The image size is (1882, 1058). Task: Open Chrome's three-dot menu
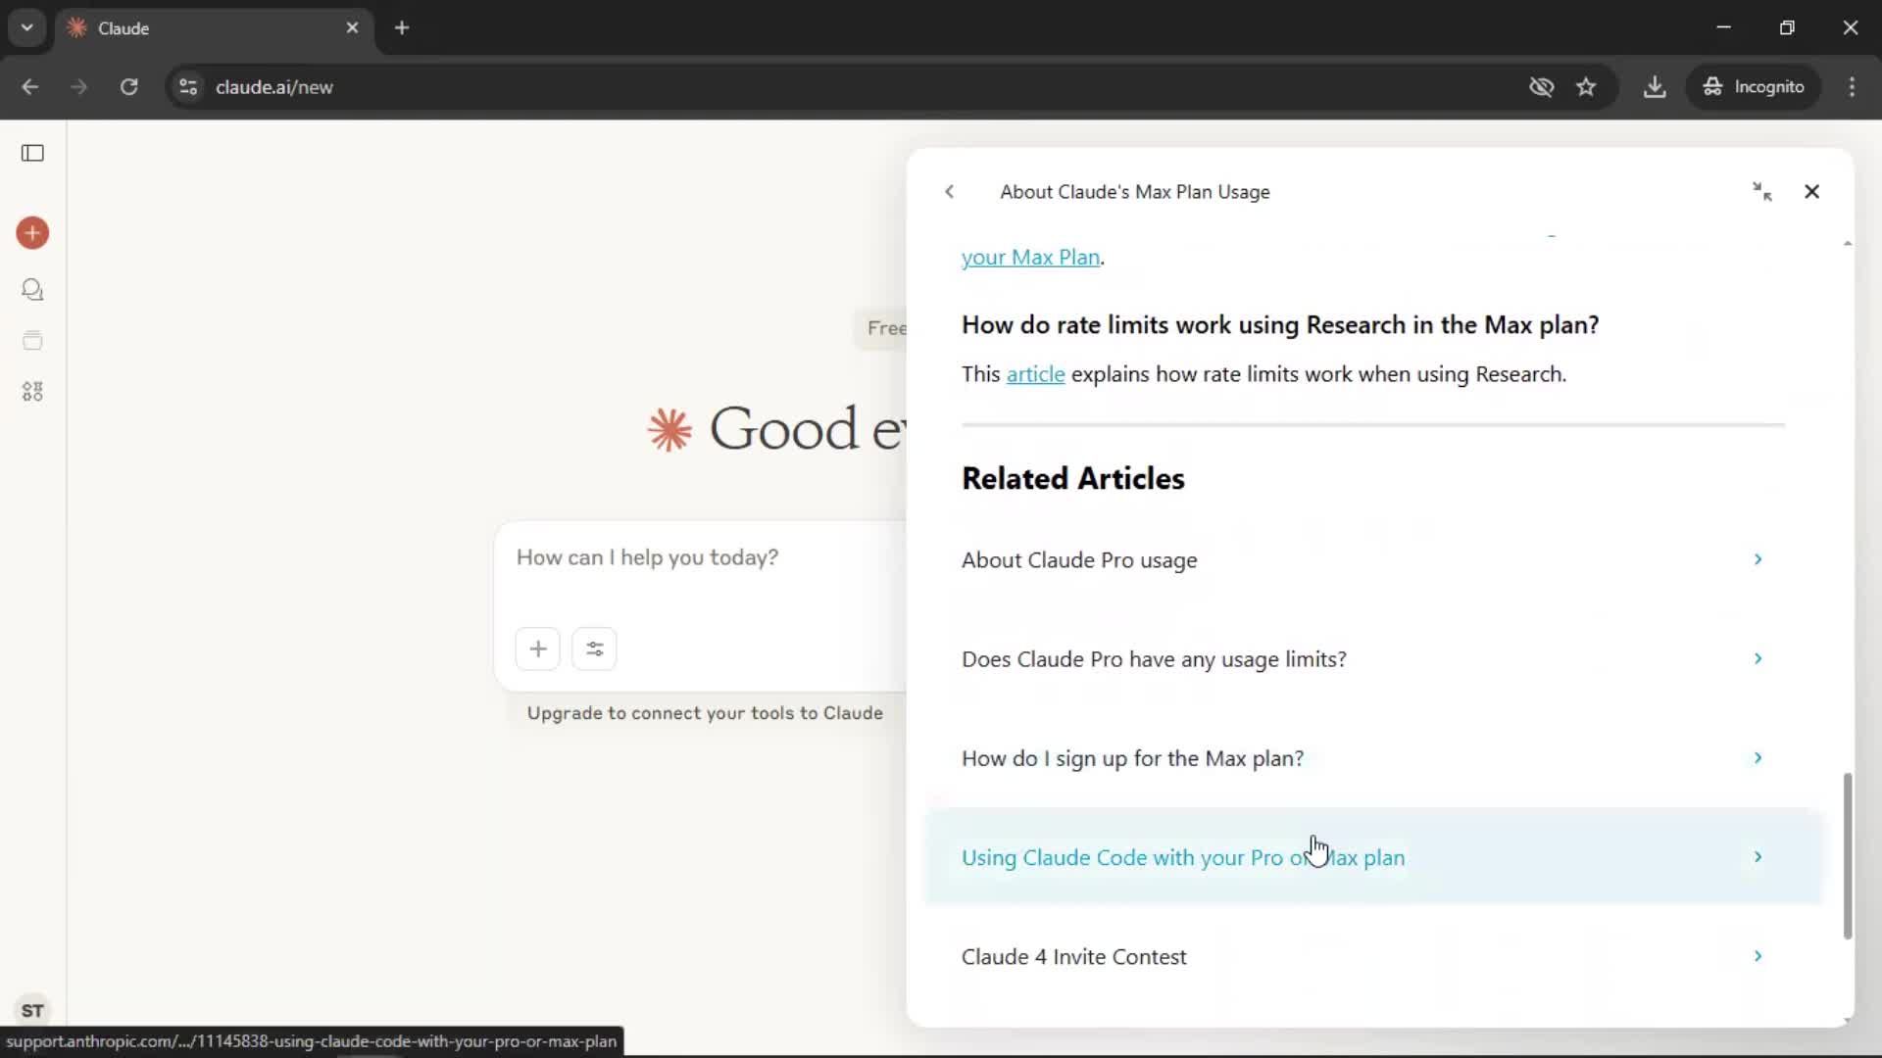pyautogui.click(x=1852, y=87)
